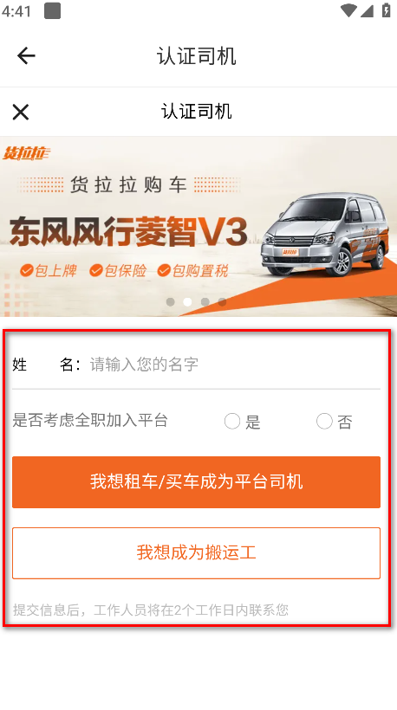The height and width of the screenshot is (710, 397).
Task: Choose 是 for full-time joining
Action: [x=232, y=421]
